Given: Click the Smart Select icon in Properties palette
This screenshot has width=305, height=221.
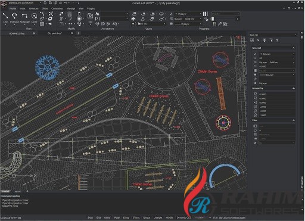Looking at the screenshot, I should (264, 41).
